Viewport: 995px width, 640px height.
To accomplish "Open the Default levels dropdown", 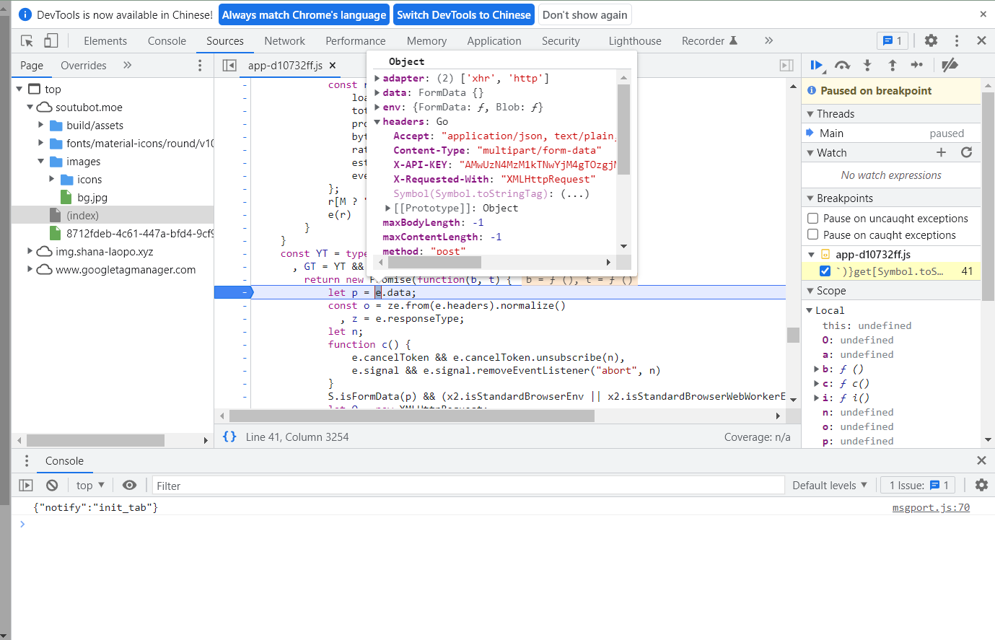I will [830, 486].
